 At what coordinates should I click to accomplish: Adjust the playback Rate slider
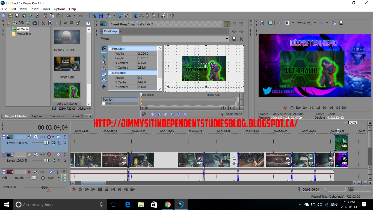(x=45, y=187)
